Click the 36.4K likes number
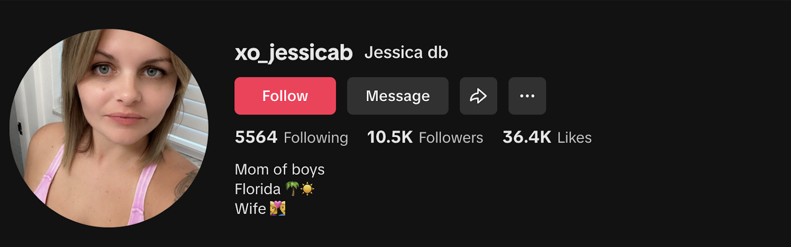The height and width of the screenshot is (247, 791). pyautogui.click(x=527, y=137)
